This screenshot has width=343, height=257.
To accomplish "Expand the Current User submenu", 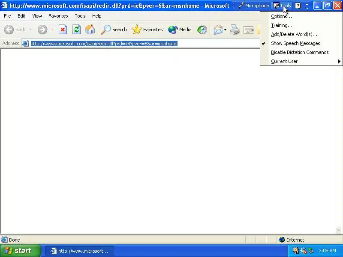I will click(301, 61).
